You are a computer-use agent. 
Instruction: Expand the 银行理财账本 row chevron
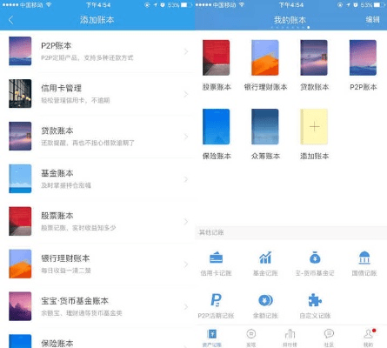click(186, 264)
